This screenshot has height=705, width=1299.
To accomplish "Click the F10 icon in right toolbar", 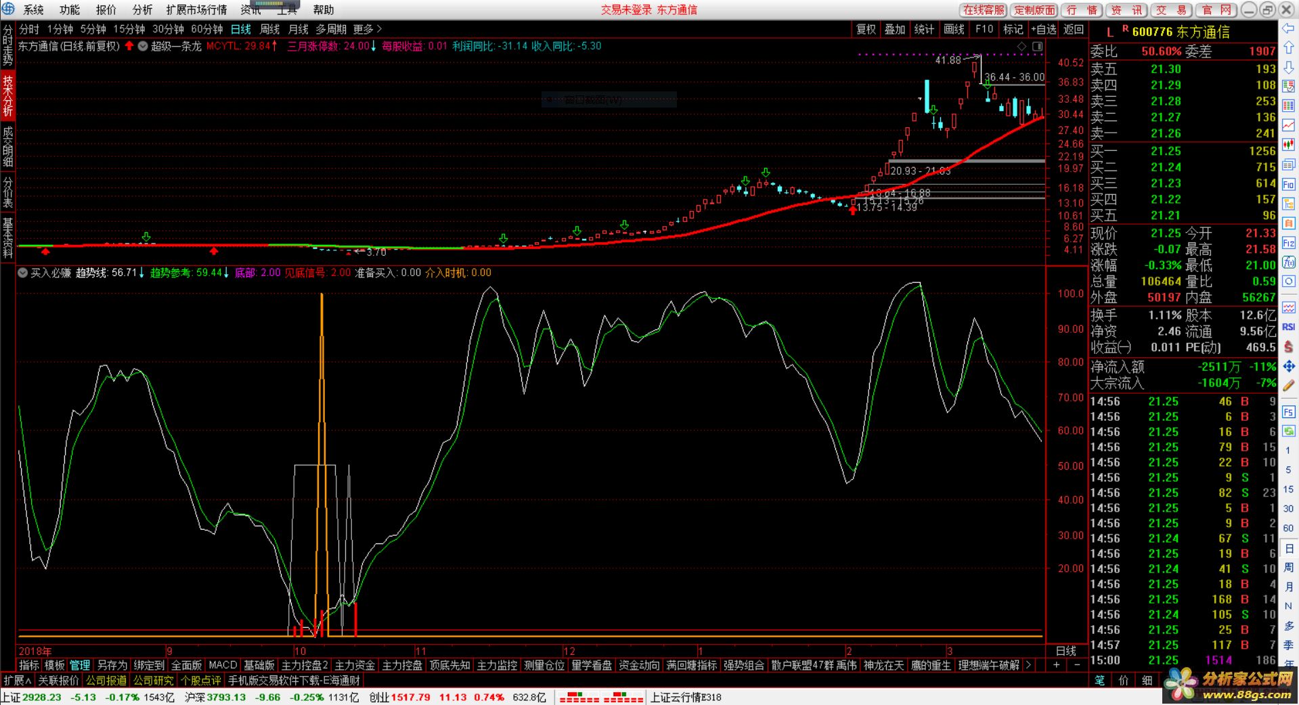I will pos(1288,185).
